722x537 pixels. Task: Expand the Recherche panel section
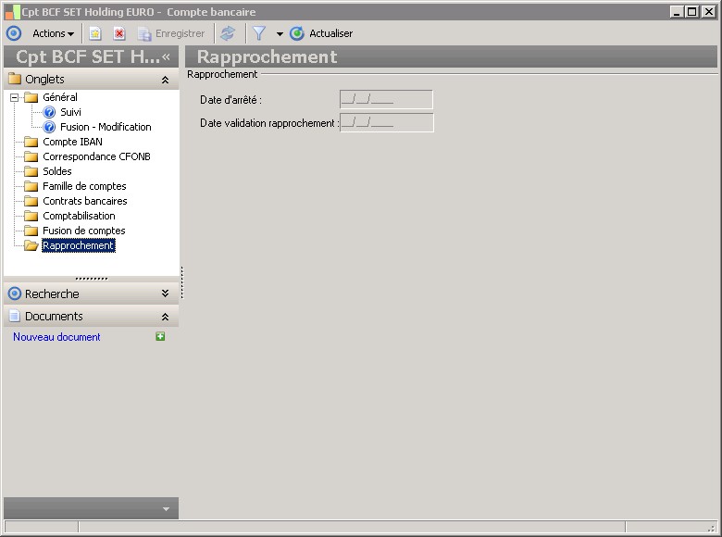coord(165,293)
